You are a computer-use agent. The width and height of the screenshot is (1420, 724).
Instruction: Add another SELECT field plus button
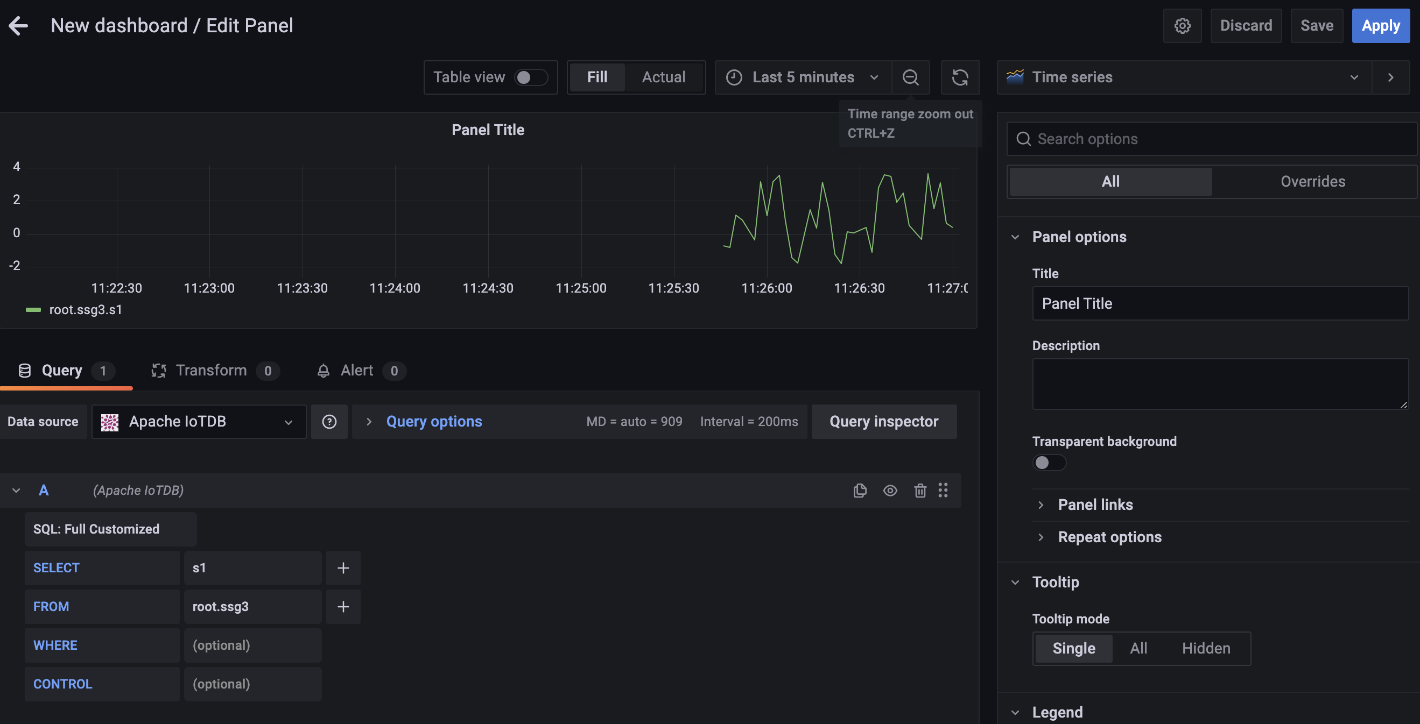pyautogui.click(x=343, y=567)
